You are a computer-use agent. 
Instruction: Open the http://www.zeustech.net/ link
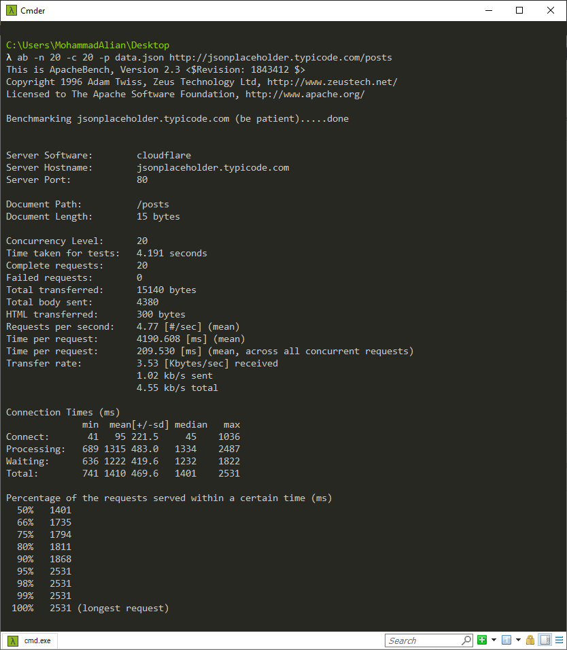coord(332,82)
